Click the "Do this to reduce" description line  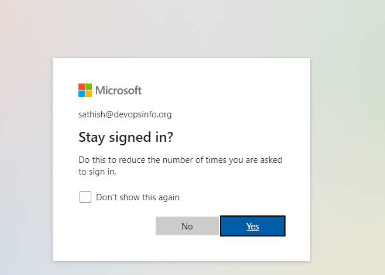(184, 159)
